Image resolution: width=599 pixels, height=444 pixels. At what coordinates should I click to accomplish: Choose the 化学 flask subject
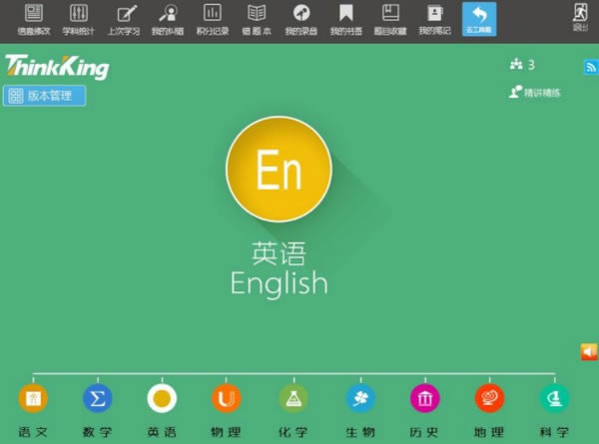click(294, 399)
